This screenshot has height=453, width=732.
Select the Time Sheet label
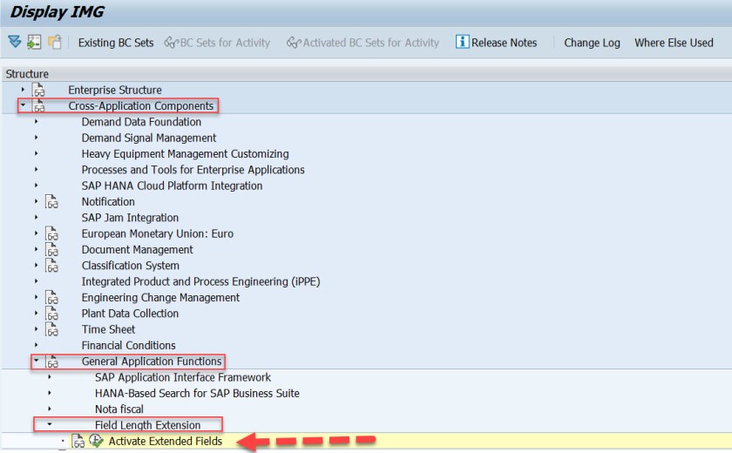pos(108,329)
